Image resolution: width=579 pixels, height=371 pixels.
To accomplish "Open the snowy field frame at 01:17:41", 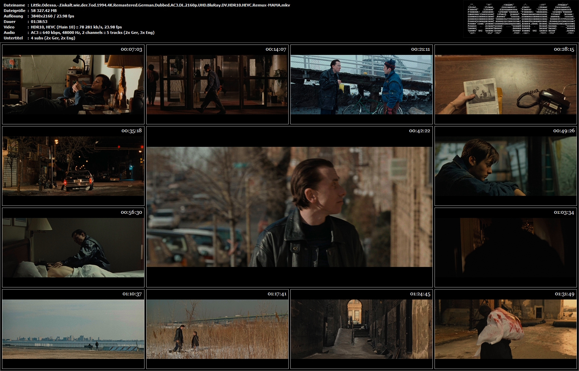I will pos(217,329).
